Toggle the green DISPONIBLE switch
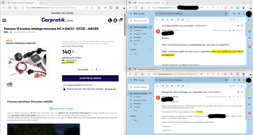This screenshot has width=253, height=135. [64, 60]
